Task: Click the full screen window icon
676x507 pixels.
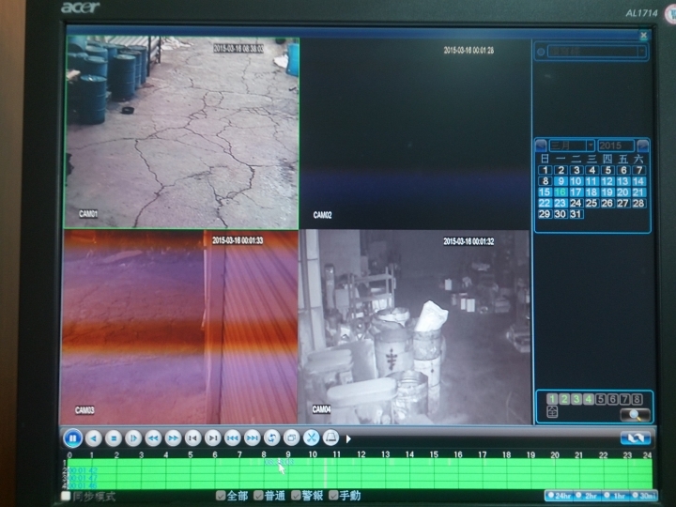Action: click(x=291, y=438)
